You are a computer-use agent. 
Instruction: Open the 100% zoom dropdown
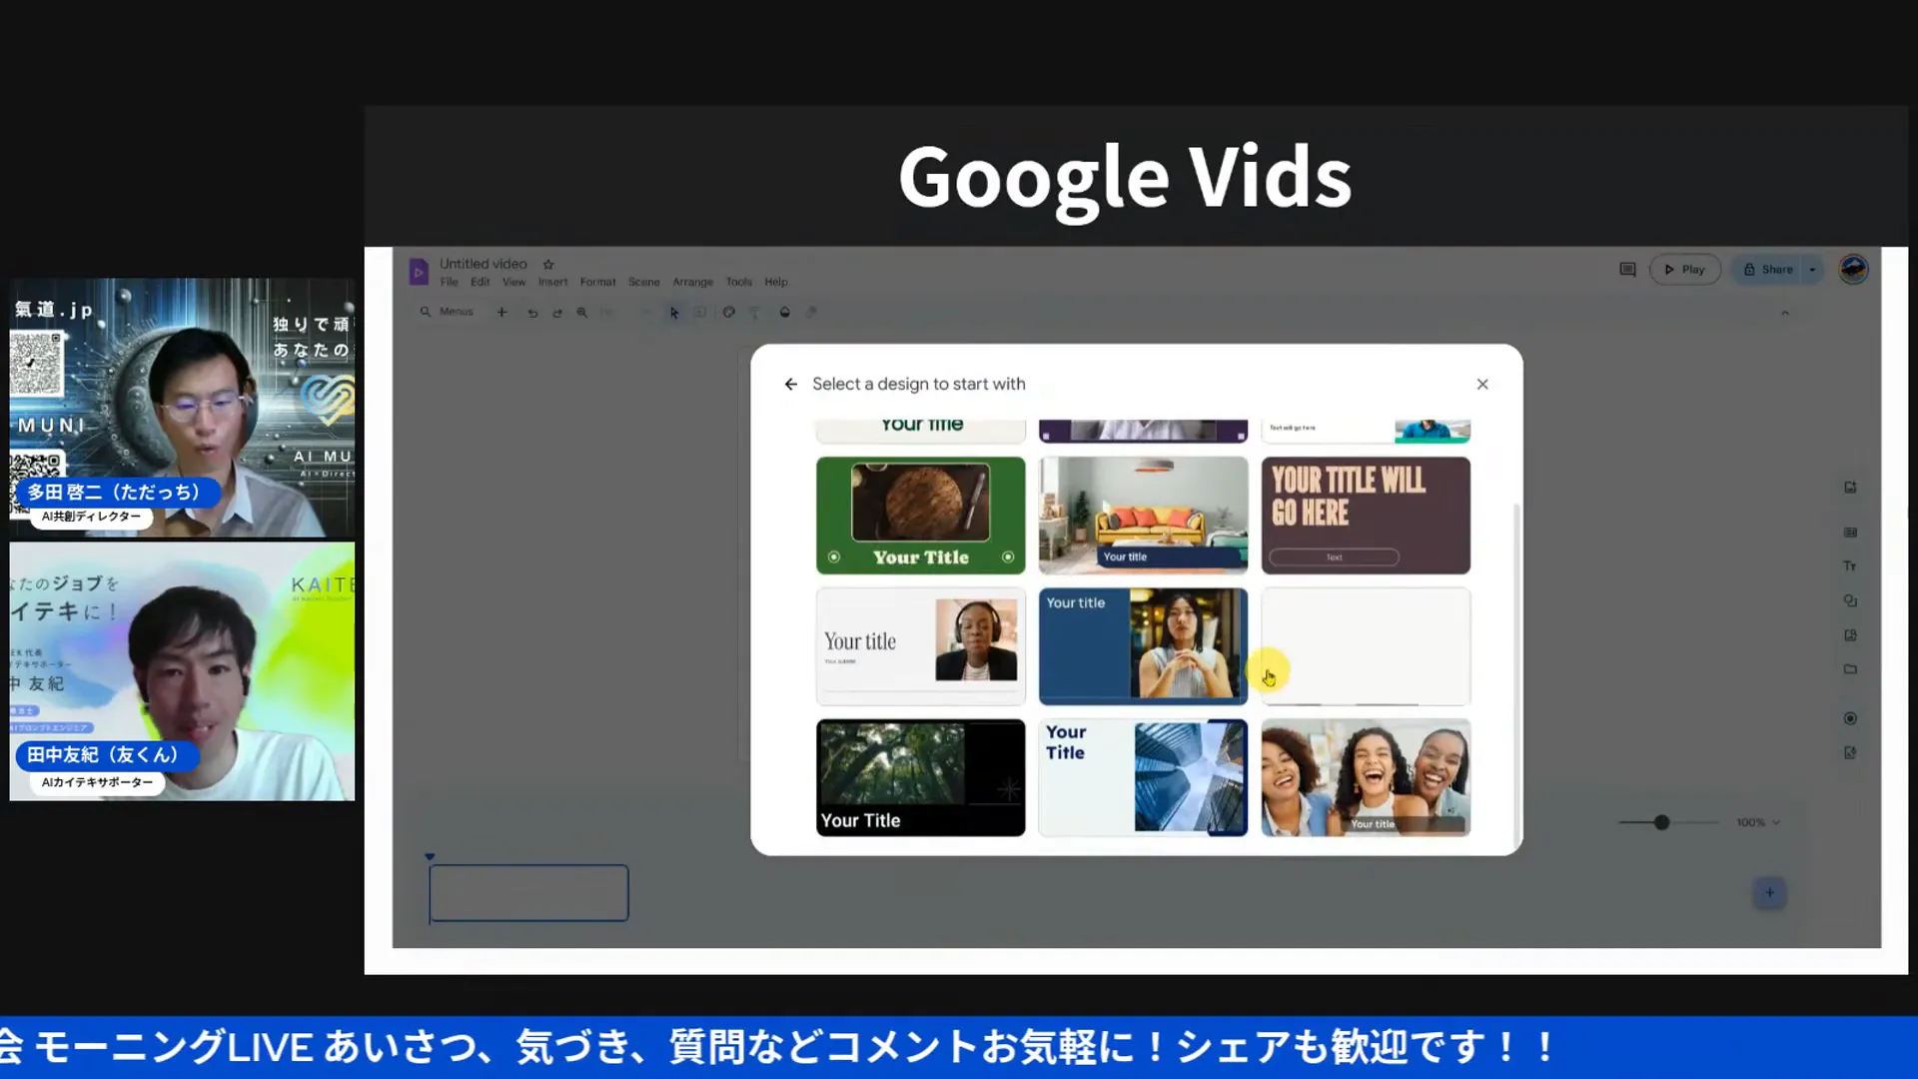[1758, 822]
